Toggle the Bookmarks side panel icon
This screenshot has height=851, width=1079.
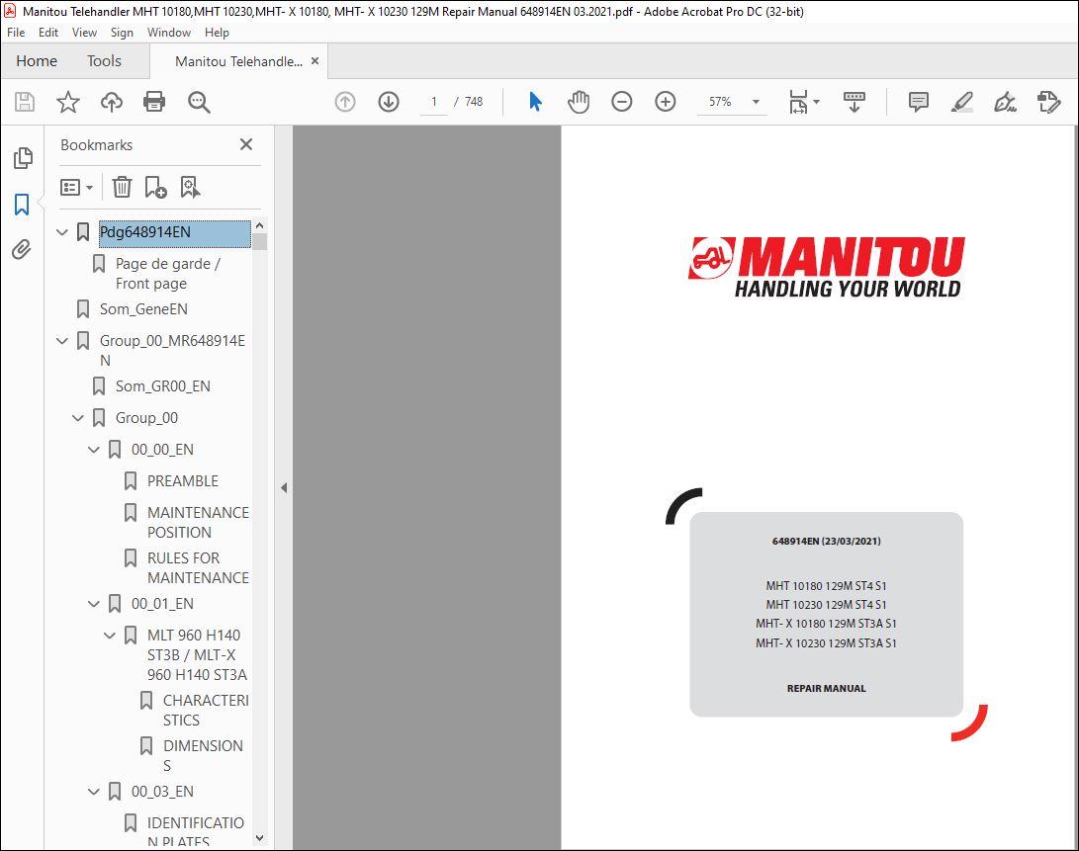pyautogui.click(x=22, y=205)
